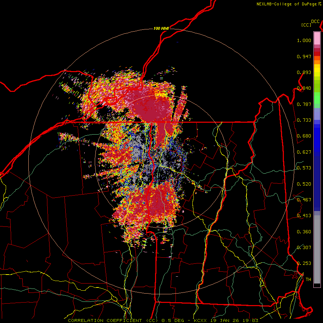This screenshot has width=323, height=323.
Task: Select the 0.947 legend value
Action: tap(304, 56)
